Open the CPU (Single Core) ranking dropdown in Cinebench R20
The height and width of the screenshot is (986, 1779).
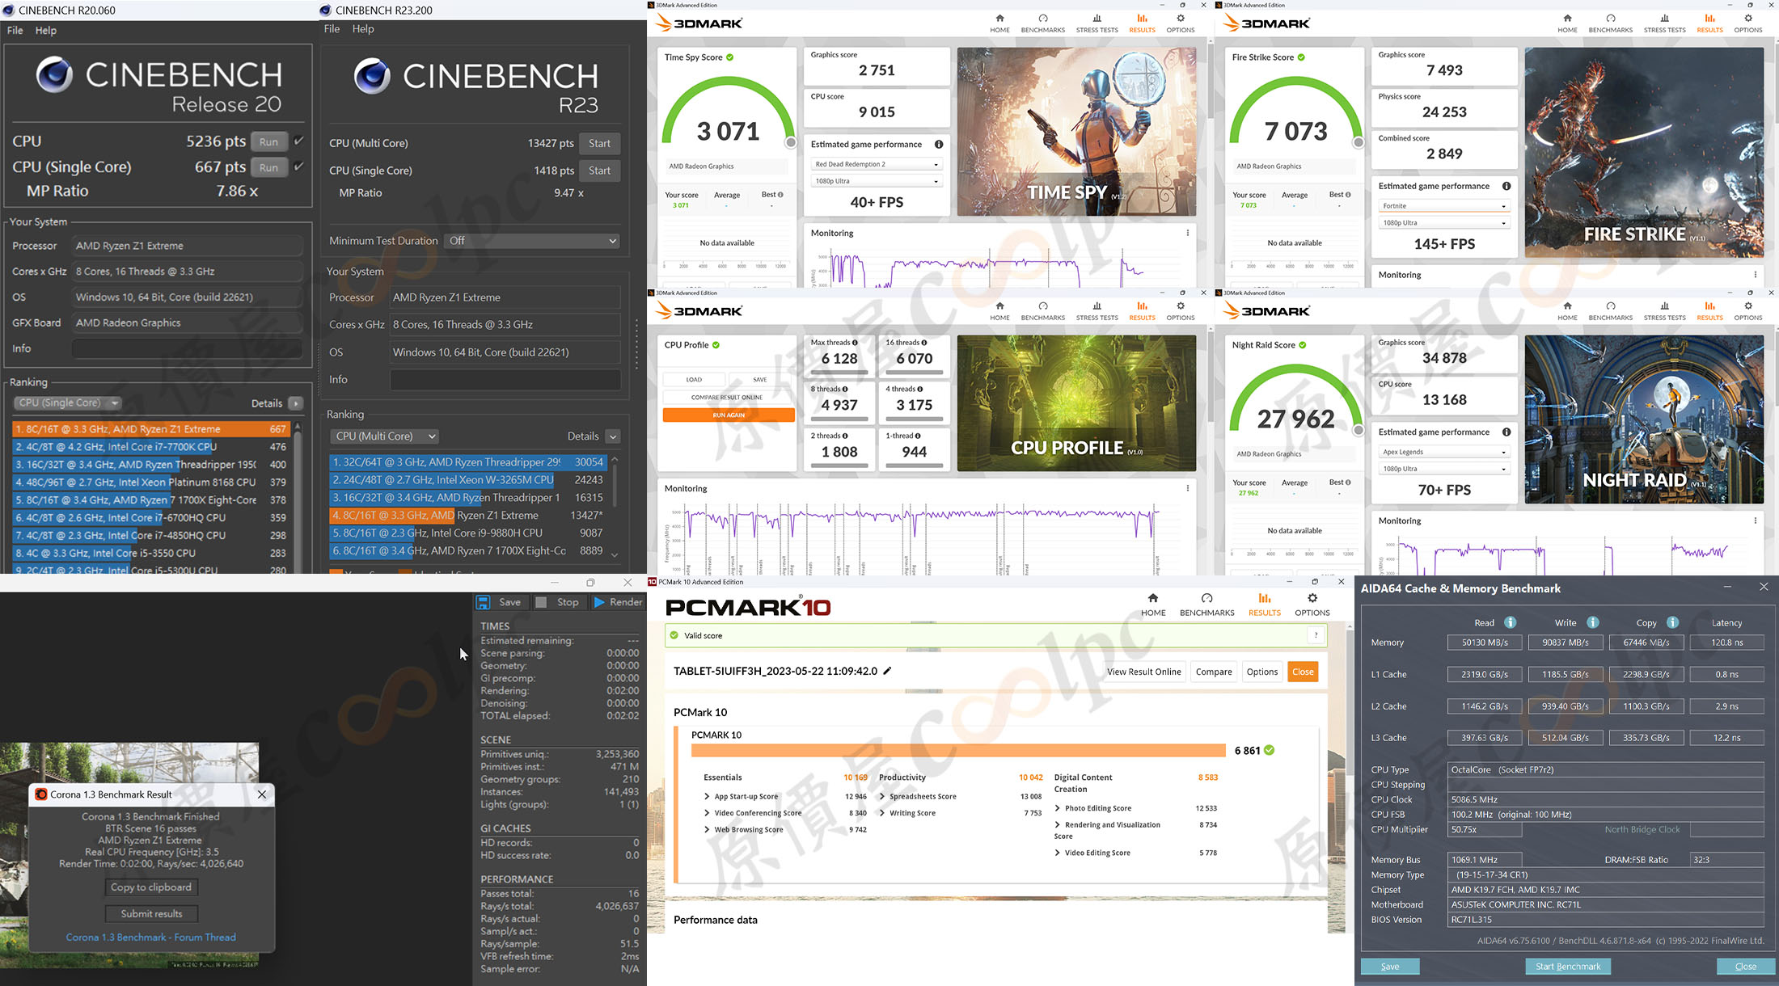68,403
